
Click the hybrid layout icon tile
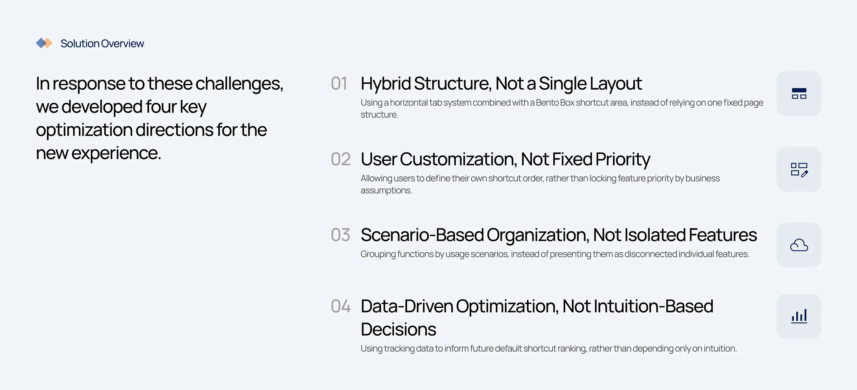coord(799,93)
